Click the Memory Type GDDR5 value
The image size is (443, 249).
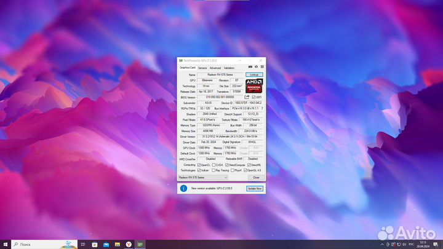pos(211,125)
